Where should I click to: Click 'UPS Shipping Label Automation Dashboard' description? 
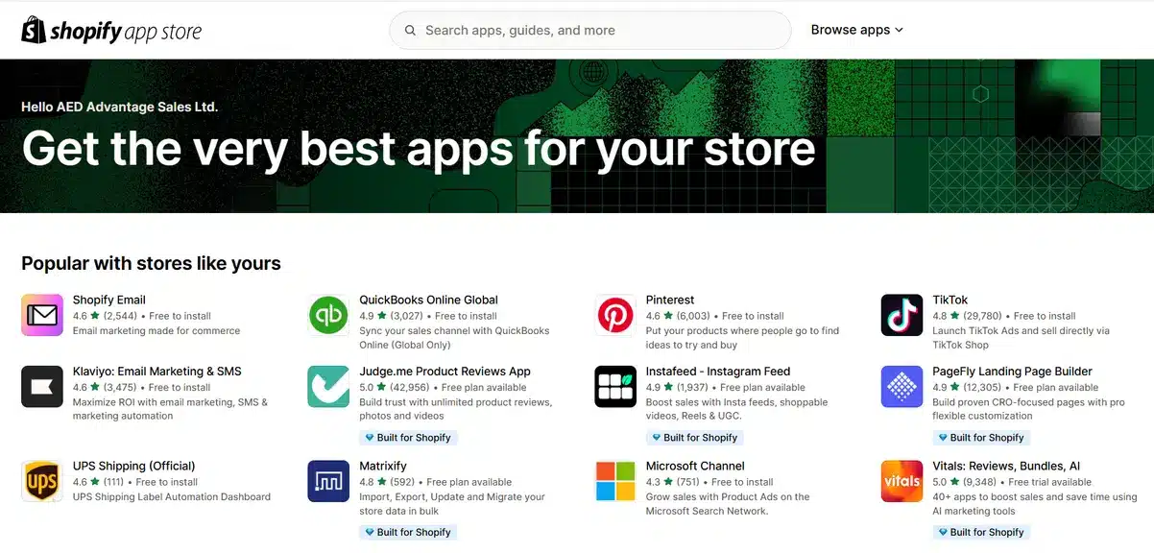[x=172, y=497]
